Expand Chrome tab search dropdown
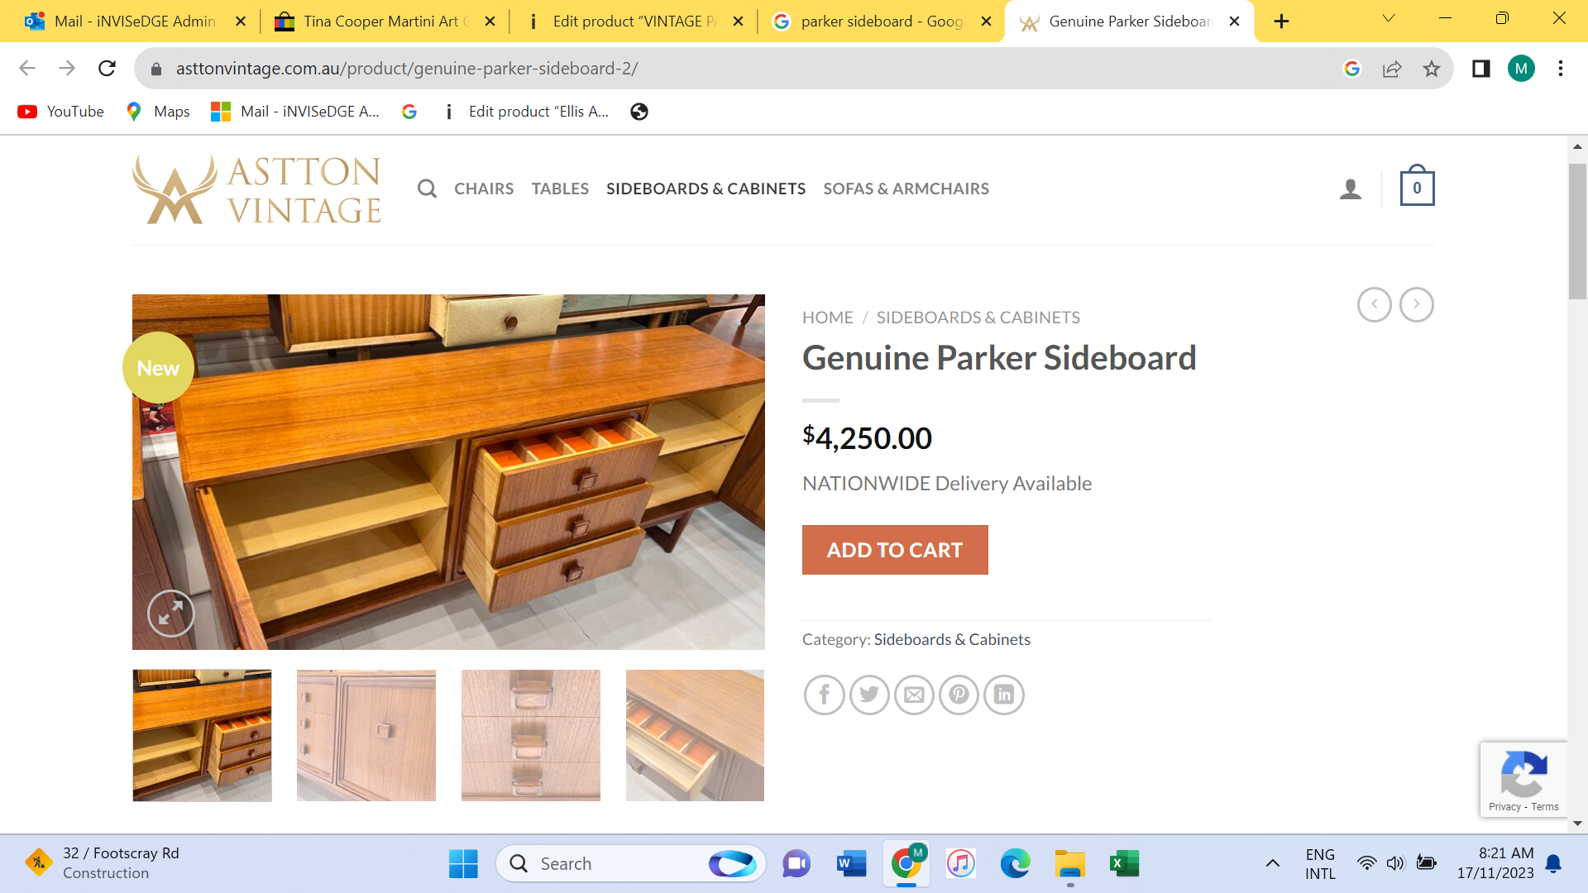 (1388, 19)
